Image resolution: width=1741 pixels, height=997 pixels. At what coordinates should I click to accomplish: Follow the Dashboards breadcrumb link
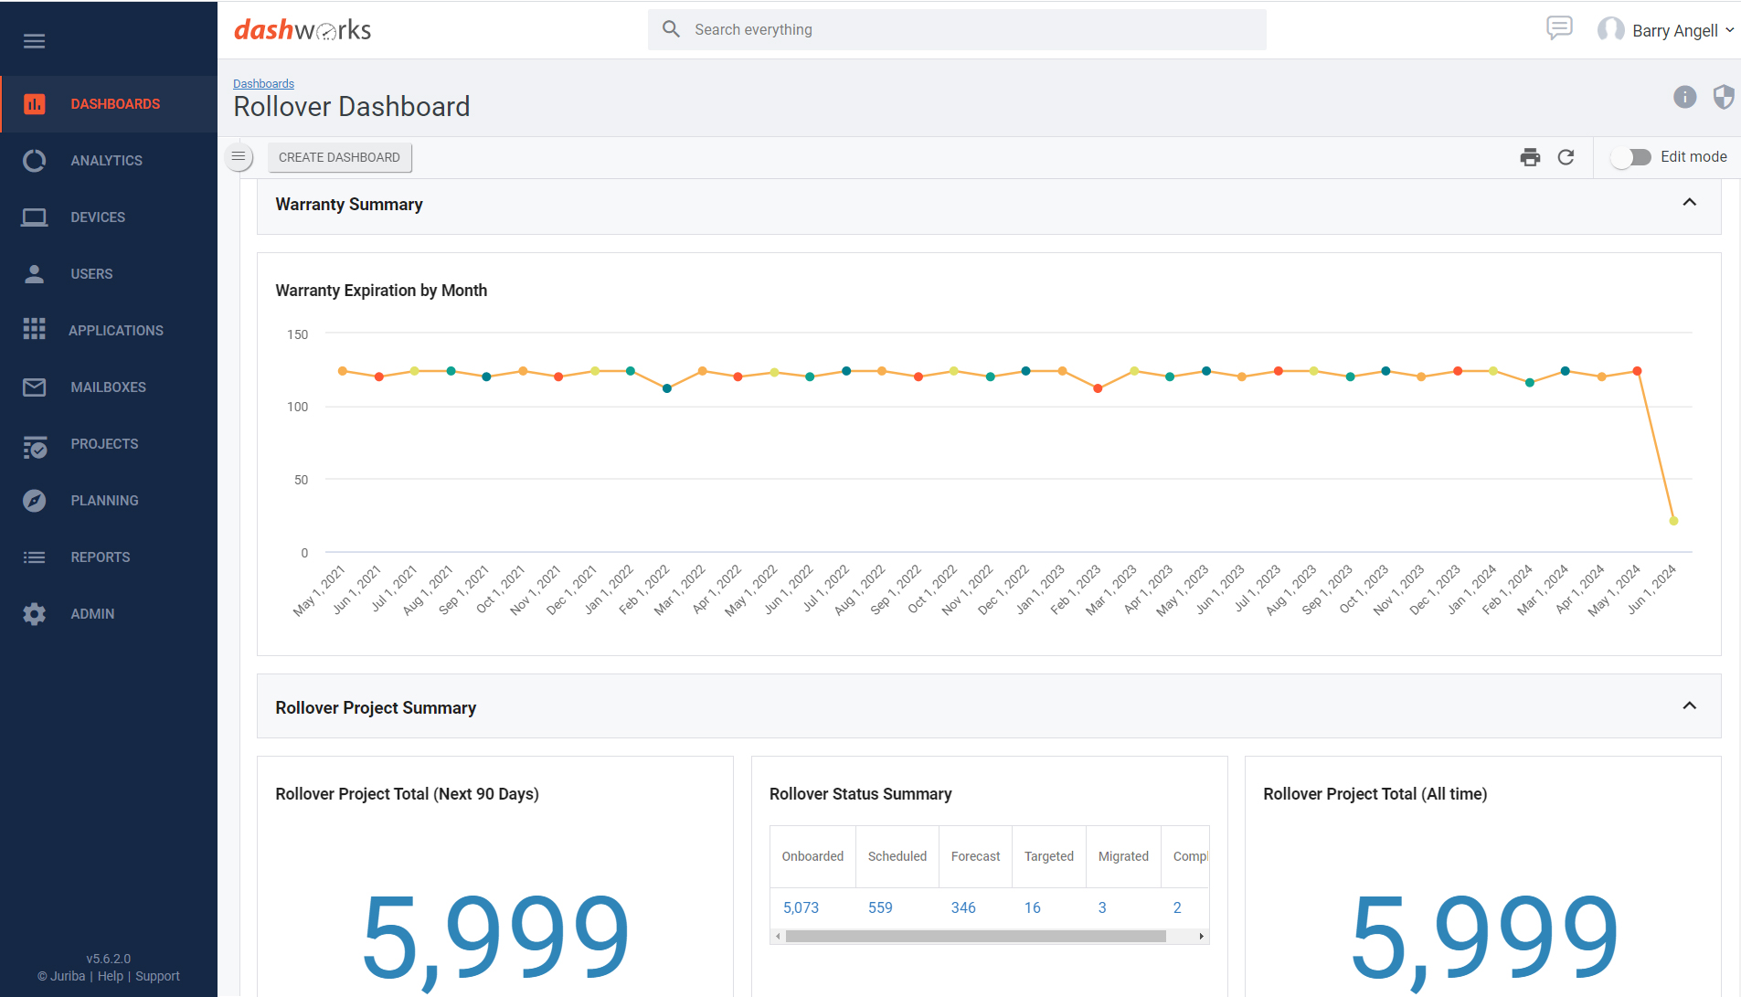(263, 84)
